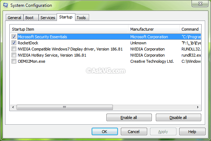This screenshot has height=141, width=211.
Task: Click NVIDIA Corporation cell in Display driver row
Action: tap(148, 49)
